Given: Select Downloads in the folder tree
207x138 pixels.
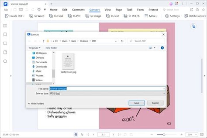Looking at the screenshot, I should pos(41,66).
